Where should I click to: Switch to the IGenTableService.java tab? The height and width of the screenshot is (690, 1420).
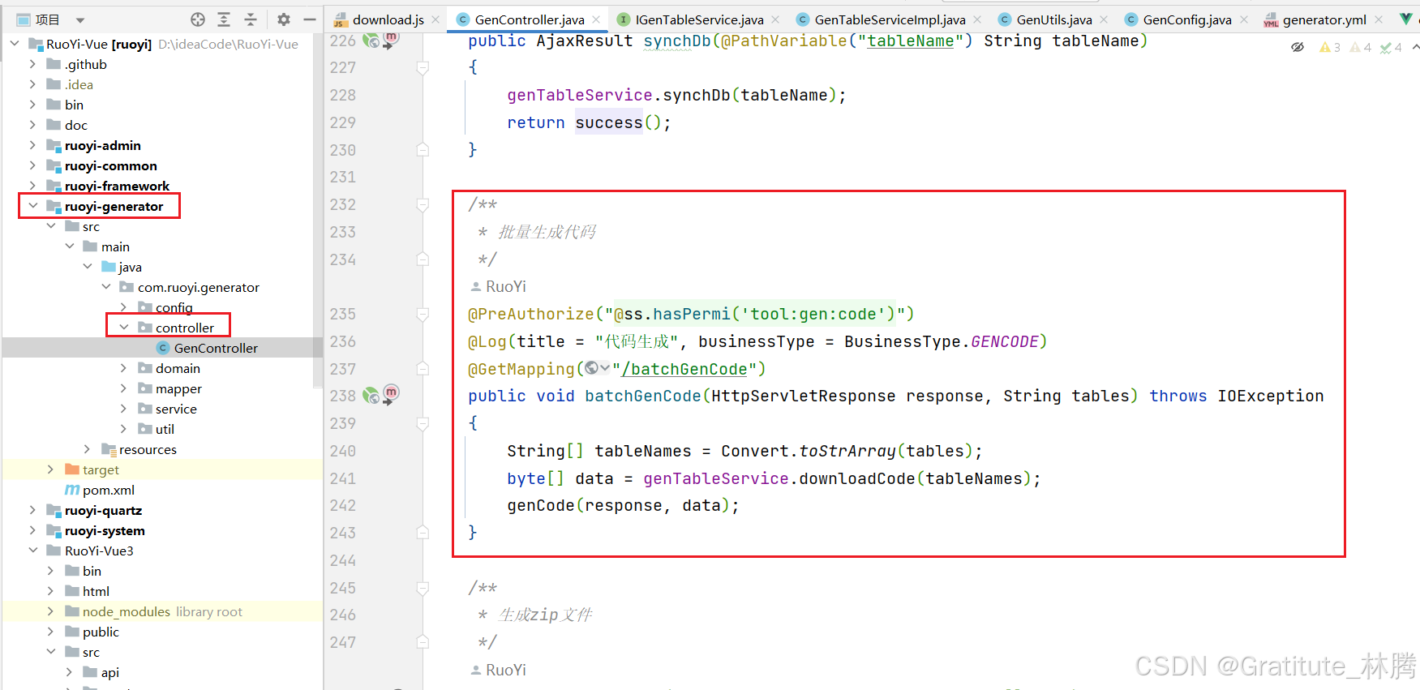(x=699, y=19)
